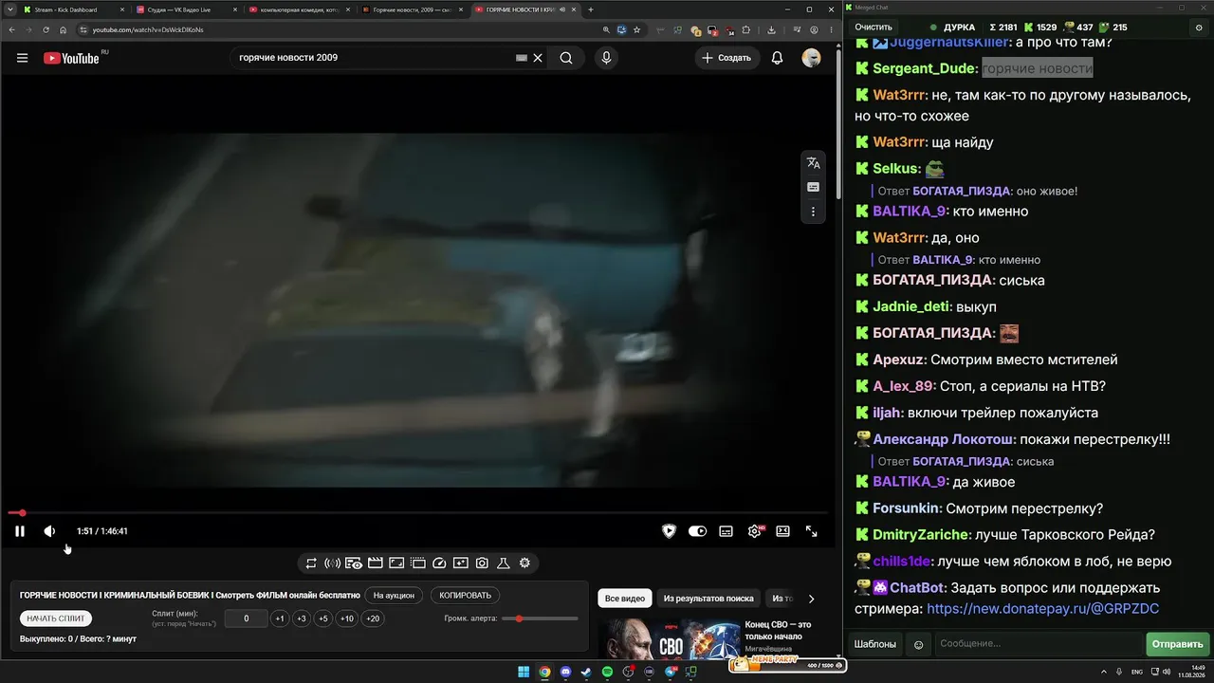Viewport: 1214px width, 683px height.
Task: Pause the YouTube video
Action: click(x=19, y=531)
